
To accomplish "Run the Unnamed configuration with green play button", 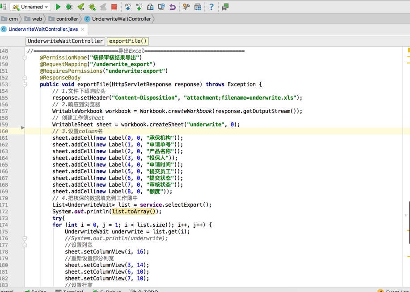I will pyautogui.click(x=58, y=7).
